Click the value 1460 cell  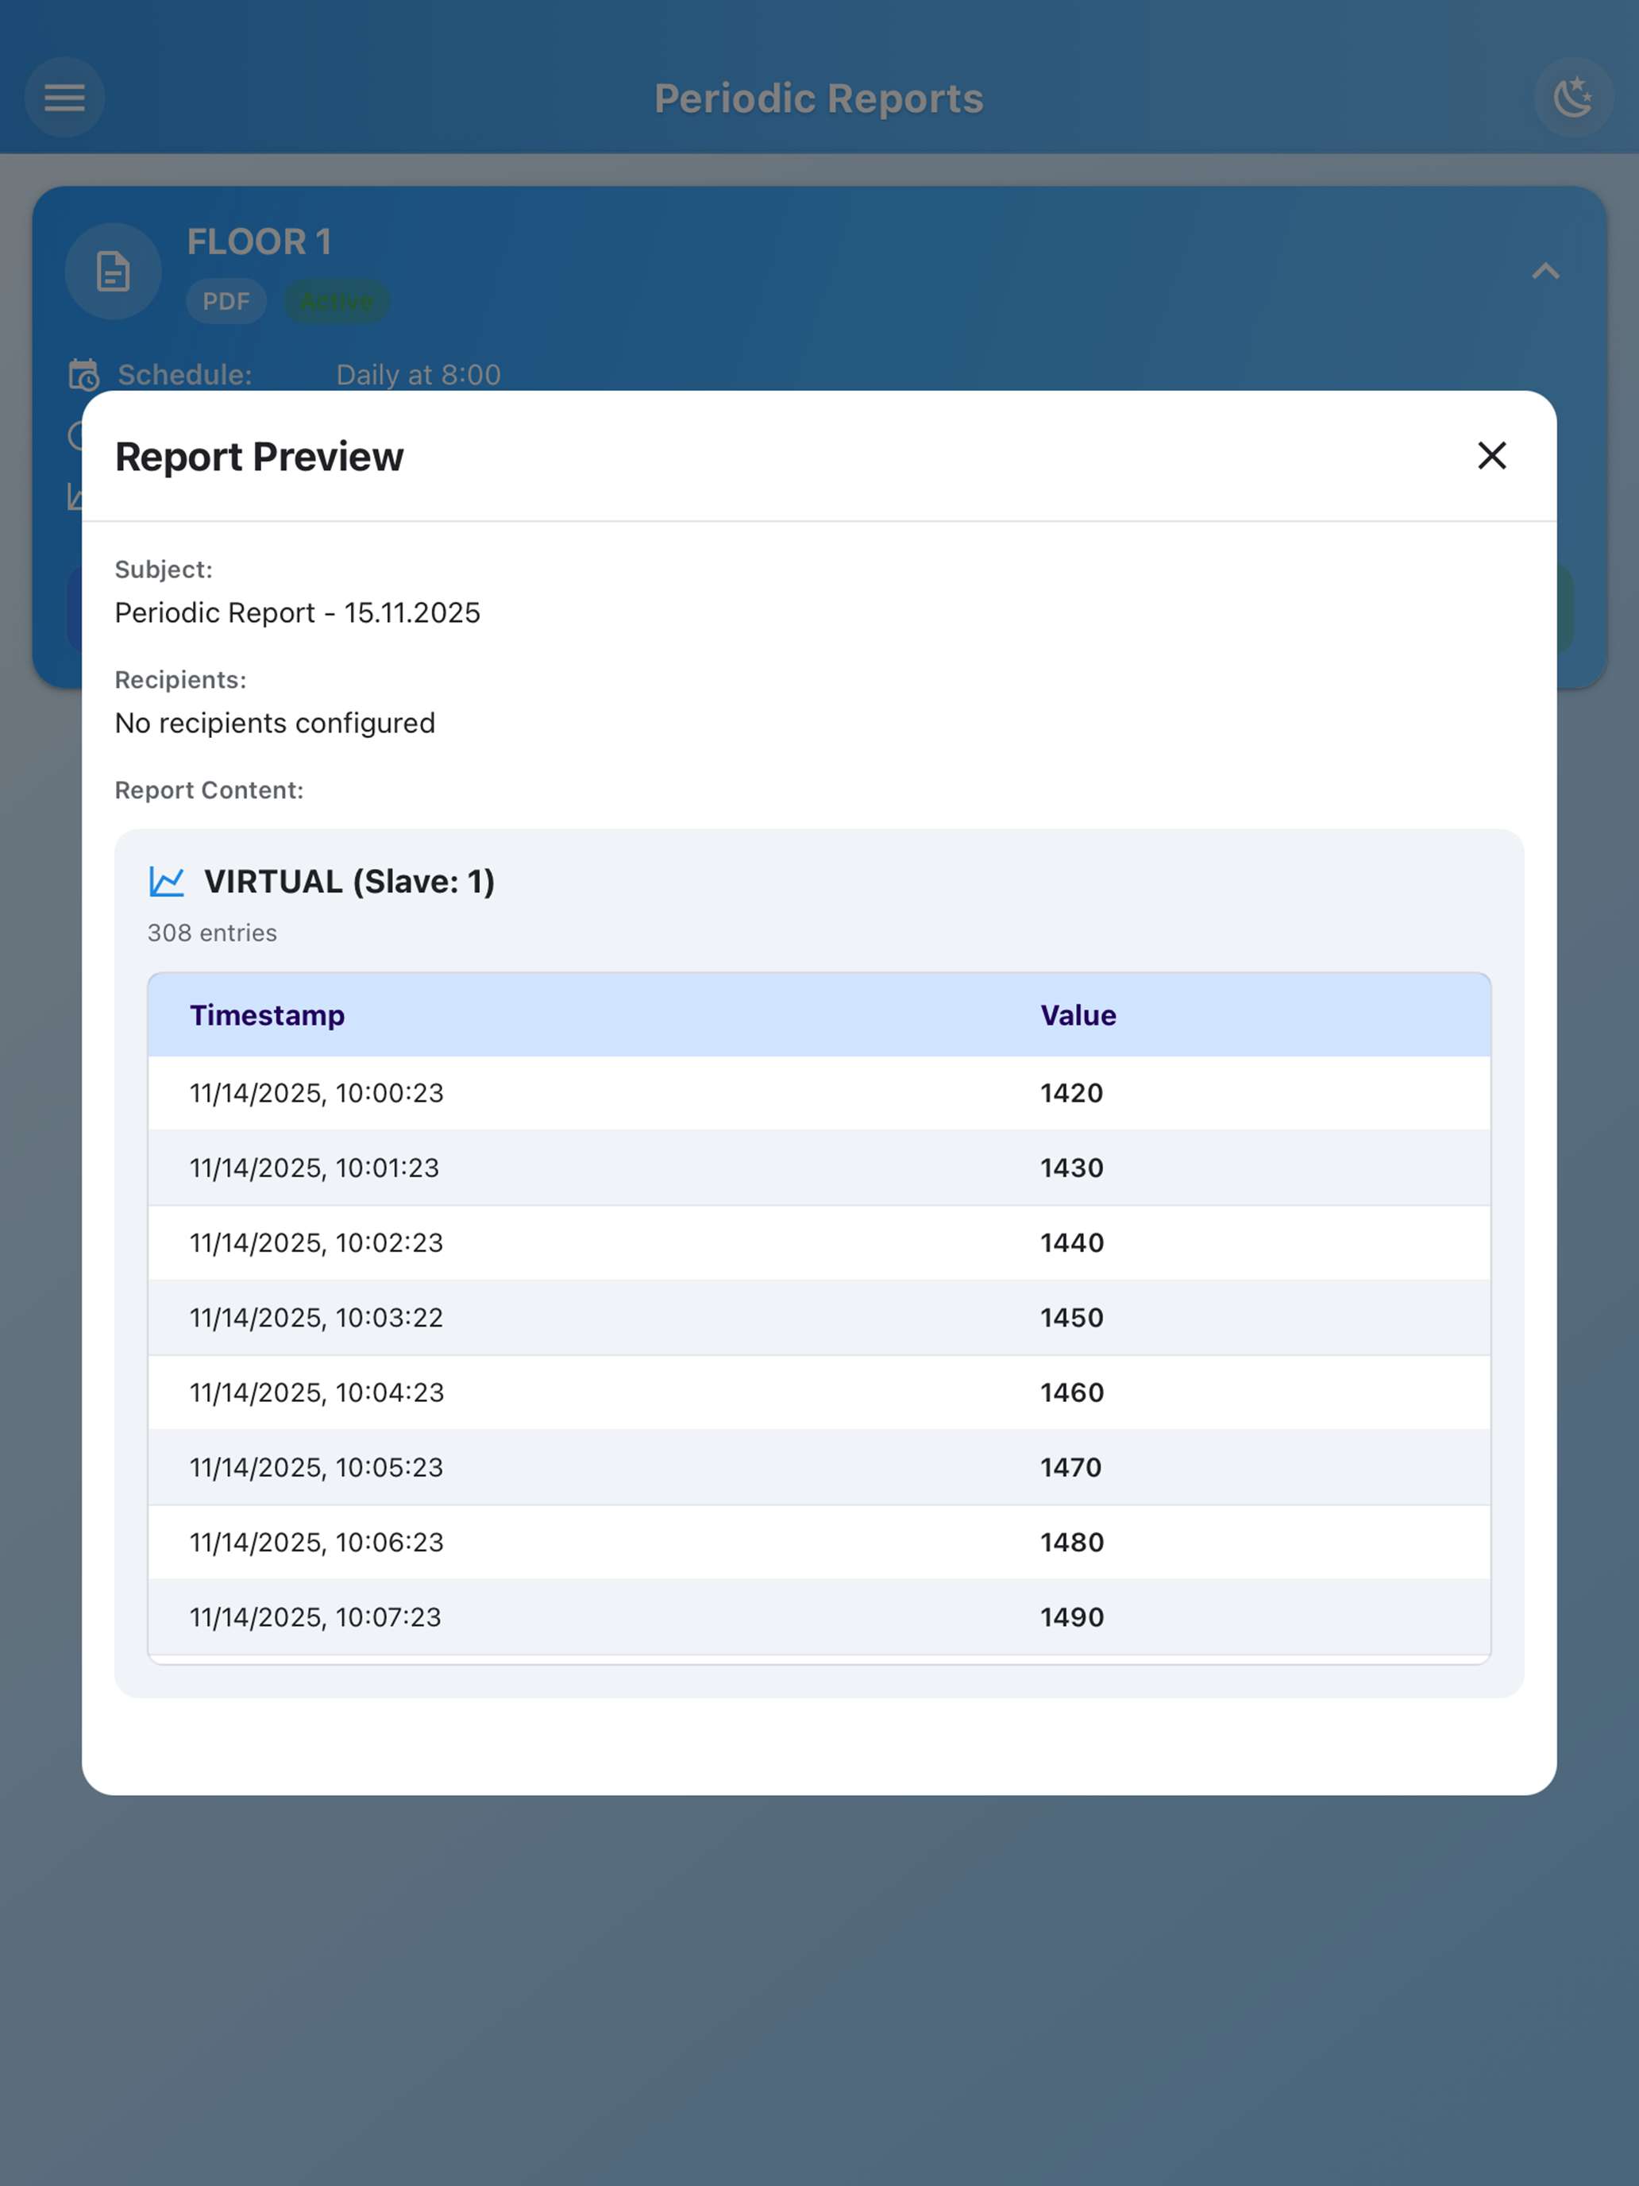pos(1071,1392)
